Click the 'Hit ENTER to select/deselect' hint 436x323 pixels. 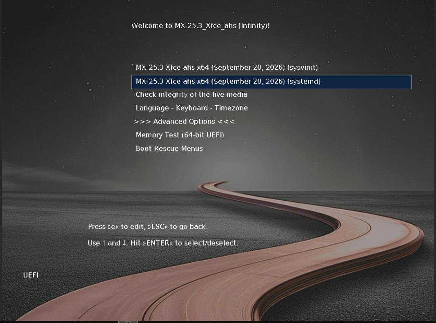(185, 243)
